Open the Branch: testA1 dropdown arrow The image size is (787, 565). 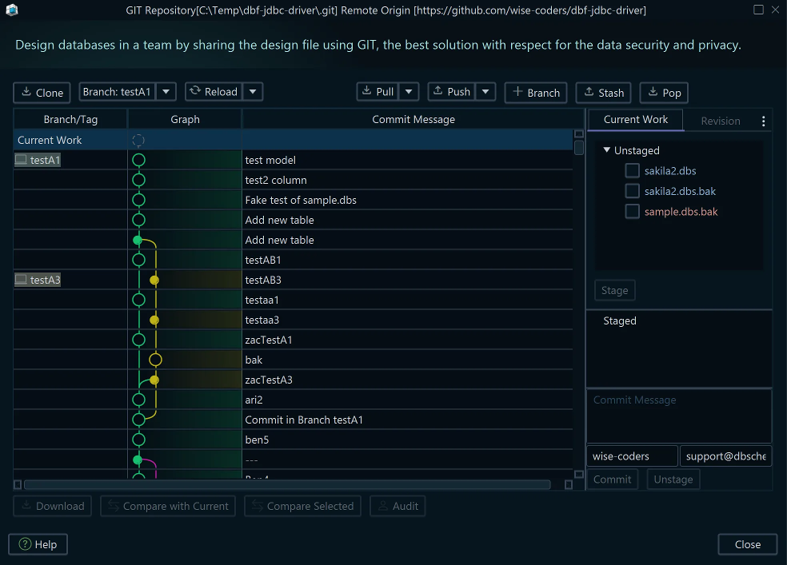click(166, 92)
